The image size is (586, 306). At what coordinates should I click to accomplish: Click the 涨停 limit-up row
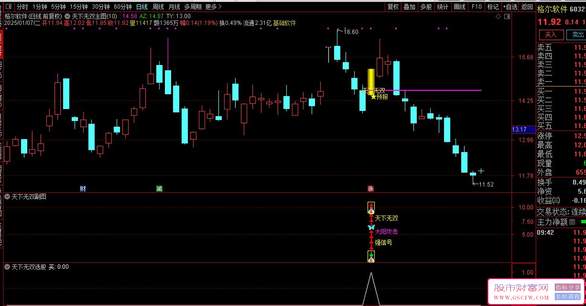tap(561, 136)
